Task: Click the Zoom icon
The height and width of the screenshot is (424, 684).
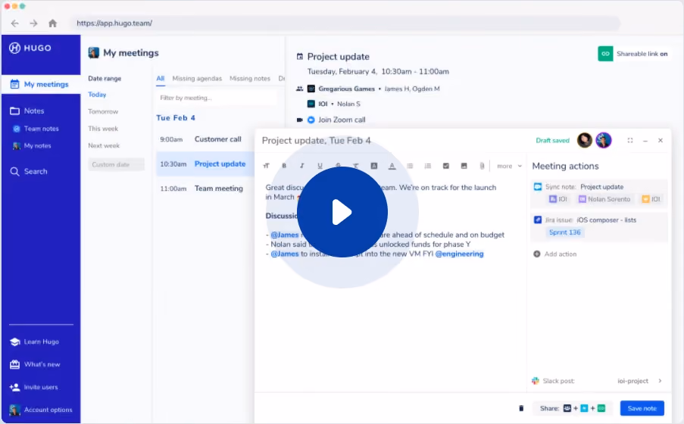Action: pyautogui.click(x=311, y=120)
